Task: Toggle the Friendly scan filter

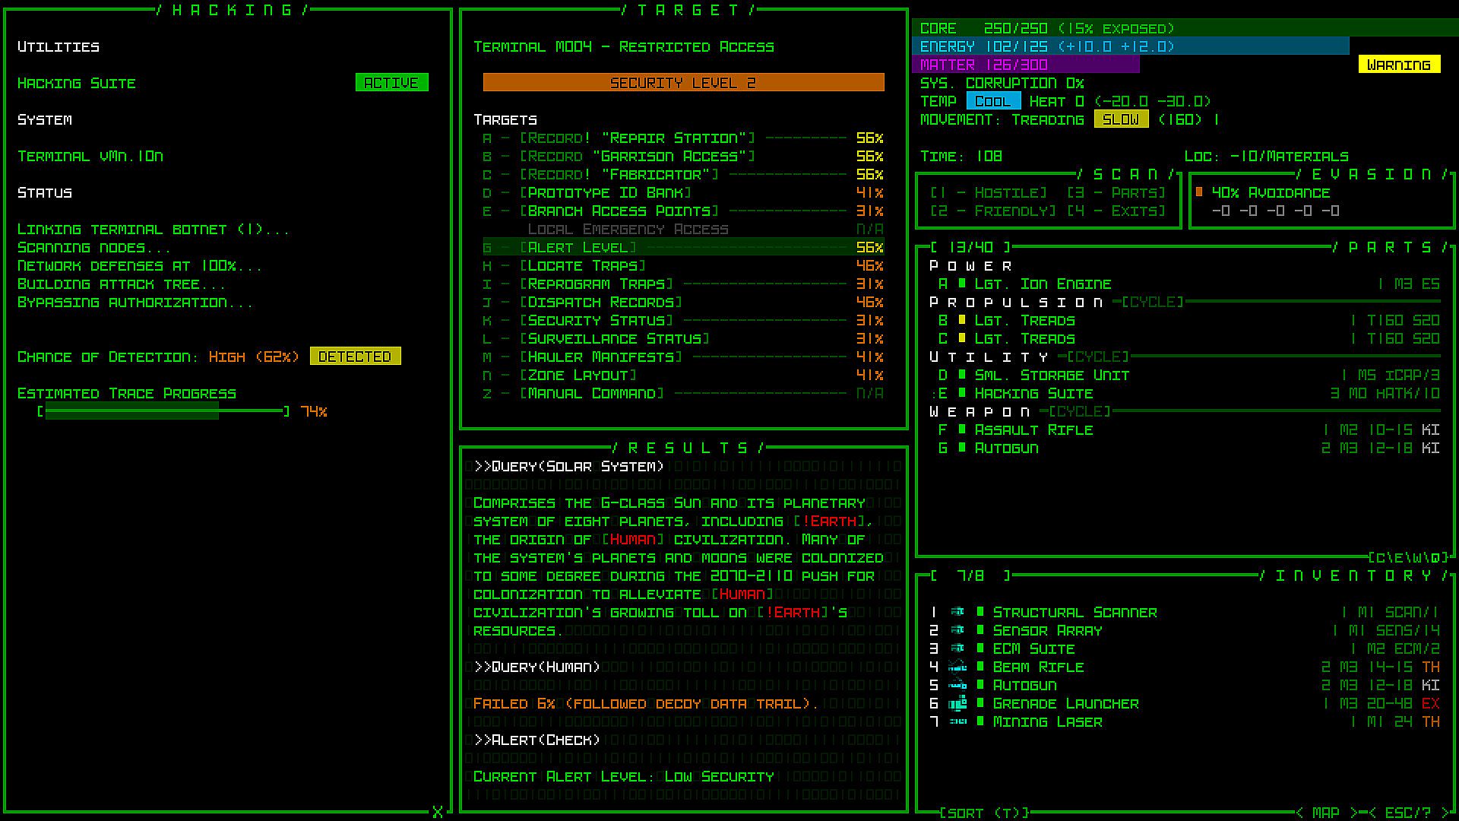Action: click(992, 211)
